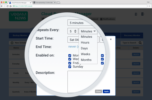Select the Monthly schedule name

pos(16,82)
